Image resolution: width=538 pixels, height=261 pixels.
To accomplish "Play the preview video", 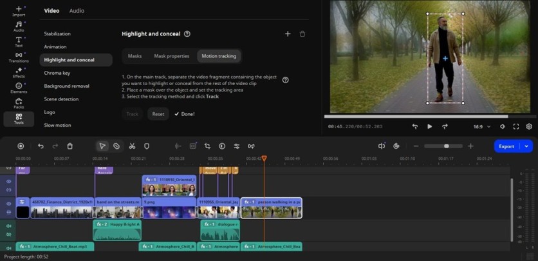I will coord(430,127).
